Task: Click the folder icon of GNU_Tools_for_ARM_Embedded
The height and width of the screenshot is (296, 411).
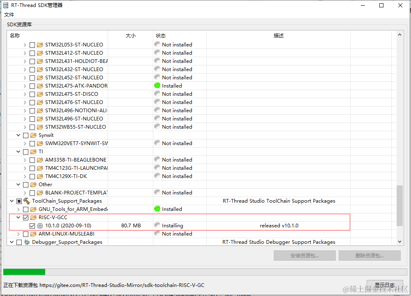Action: click(x=33, y=209)
